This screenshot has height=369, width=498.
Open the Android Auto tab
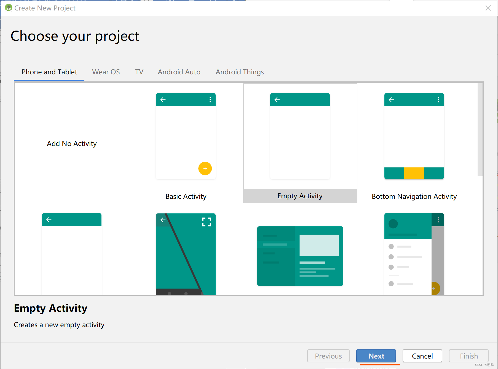click(179, 72)
